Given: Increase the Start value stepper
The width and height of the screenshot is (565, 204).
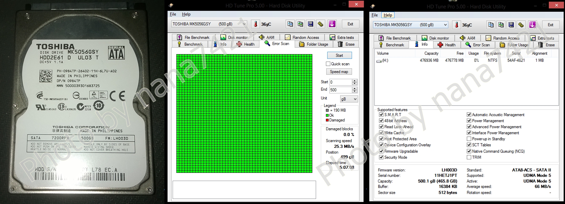Looking at the screenshot, I should [355, 81].
